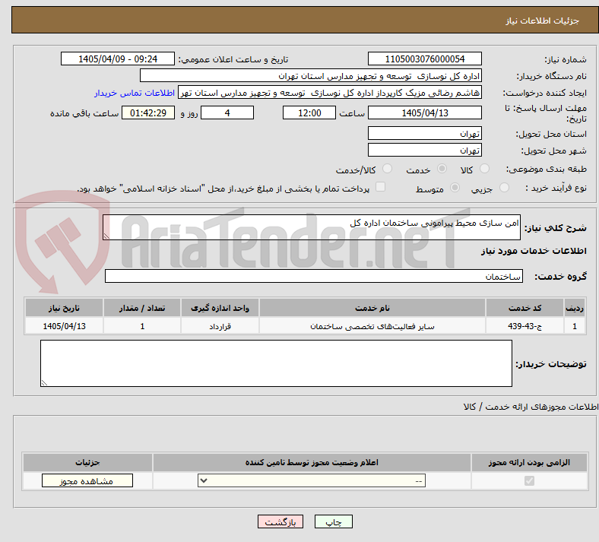599x542 pixels.
Task: Open the license status dropdown
Action: 312,480
